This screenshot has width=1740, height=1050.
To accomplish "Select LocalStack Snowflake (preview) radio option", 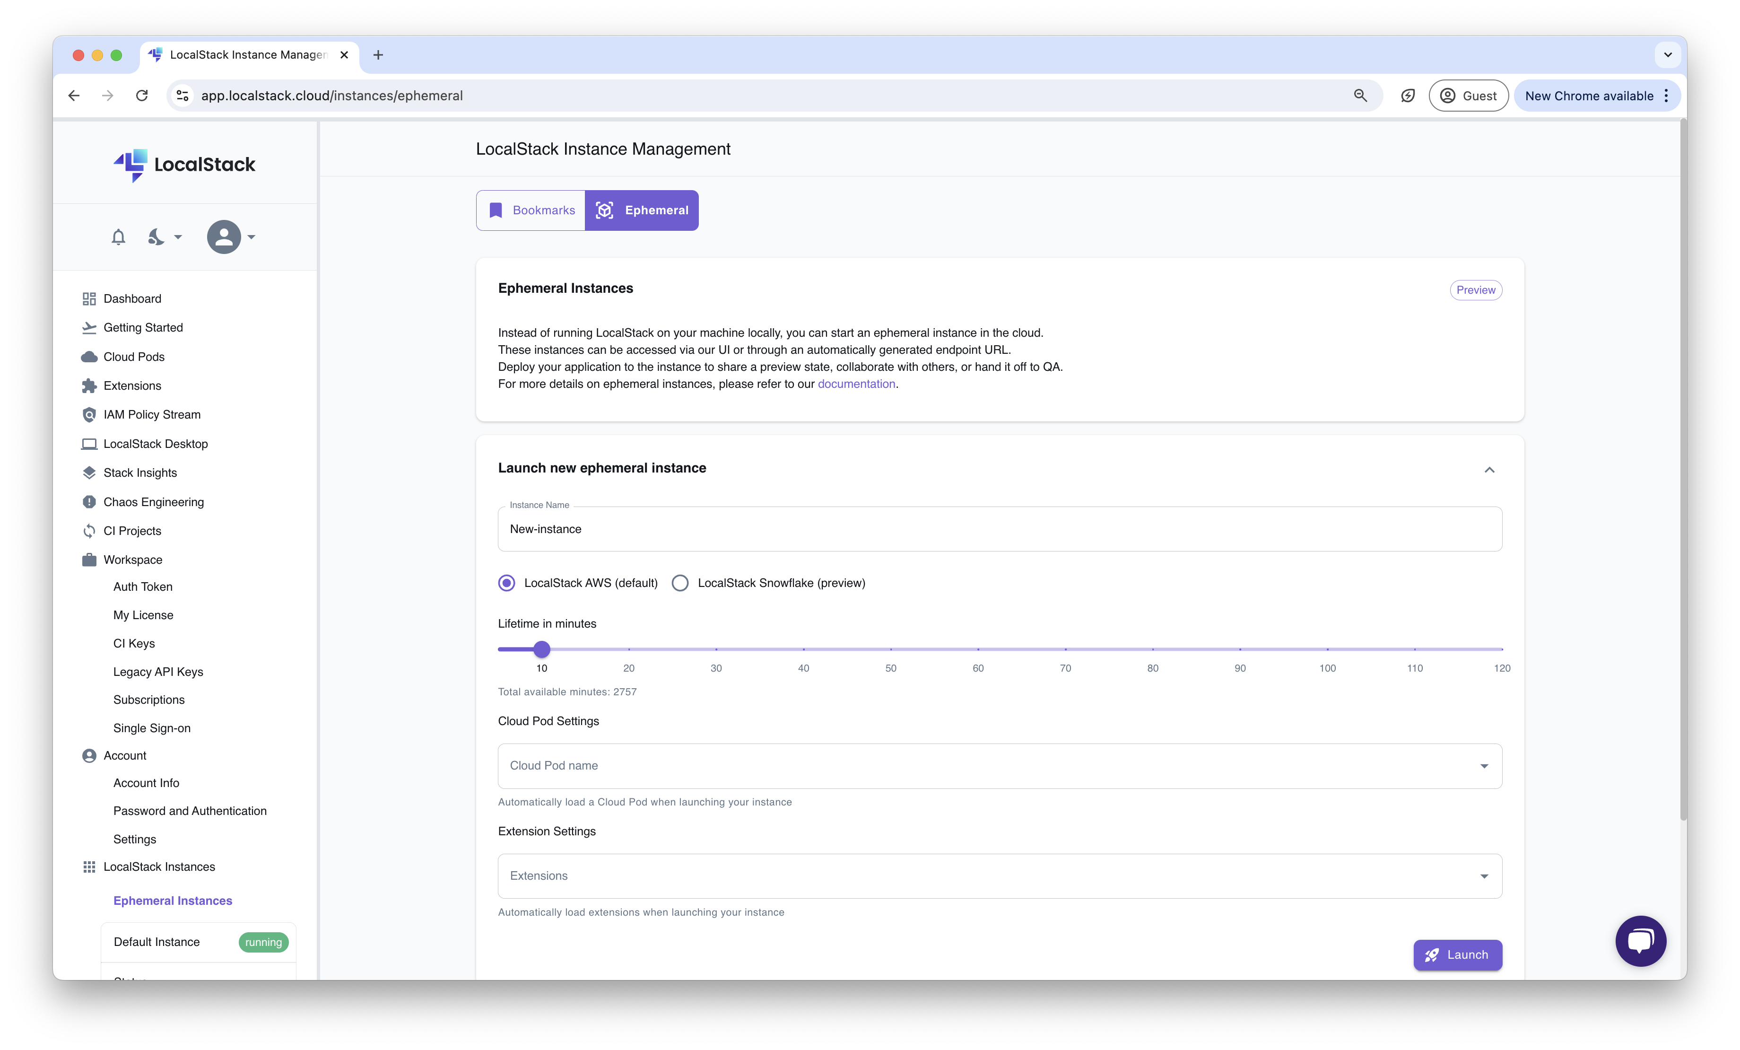I will 680,583.
